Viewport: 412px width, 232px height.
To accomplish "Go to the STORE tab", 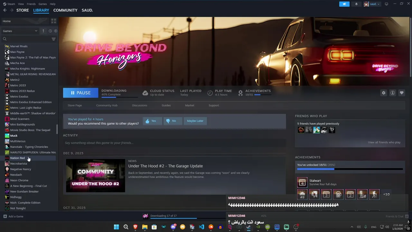I will [x=23, y=10].
